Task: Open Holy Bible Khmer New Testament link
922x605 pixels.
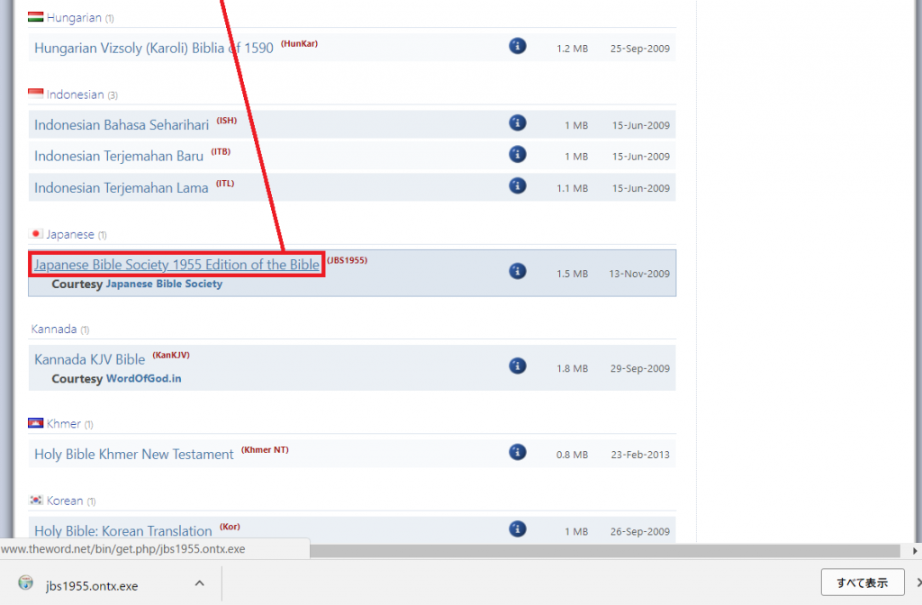Action: click(134, 455)
